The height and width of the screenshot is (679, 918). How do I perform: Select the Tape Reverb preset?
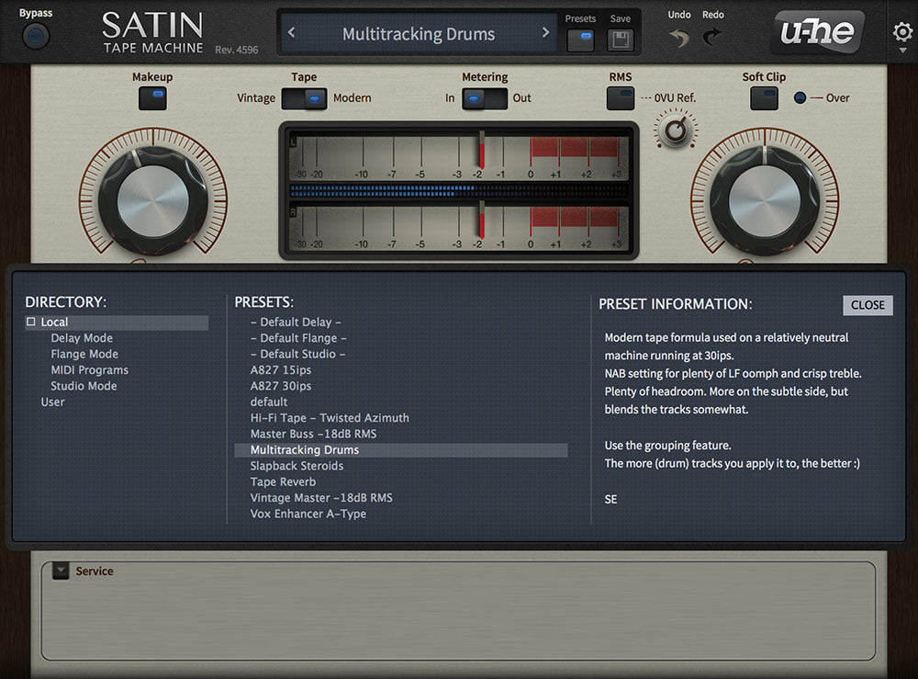point(283,482)
